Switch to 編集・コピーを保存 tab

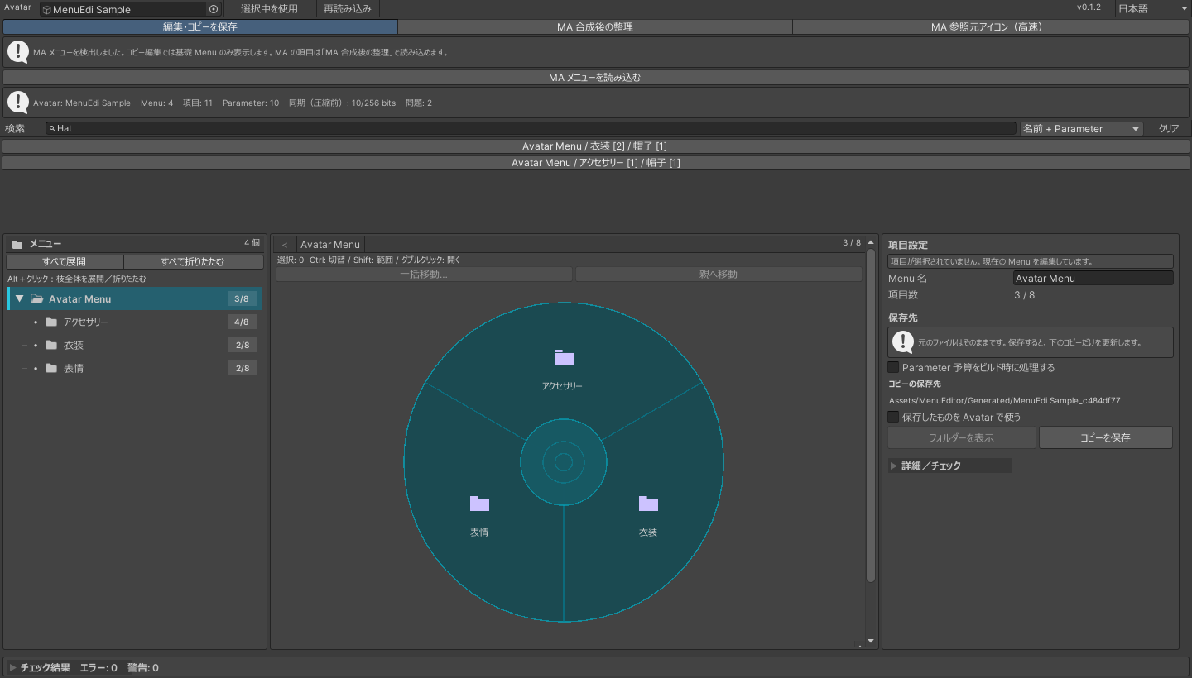point(200,27)
